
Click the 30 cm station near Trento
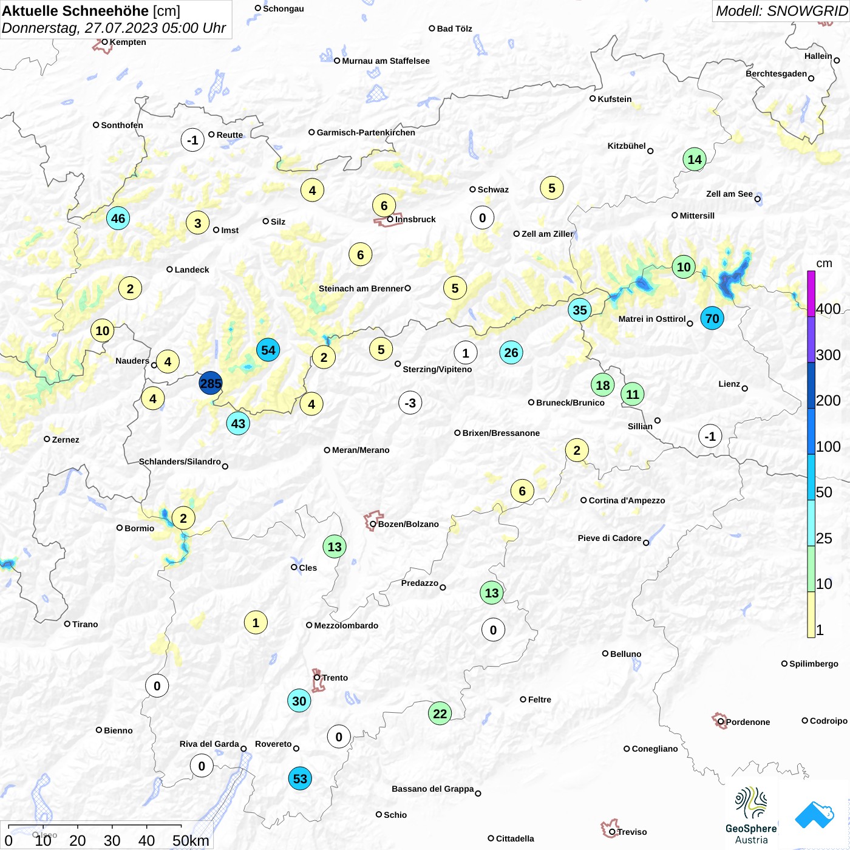299,701
